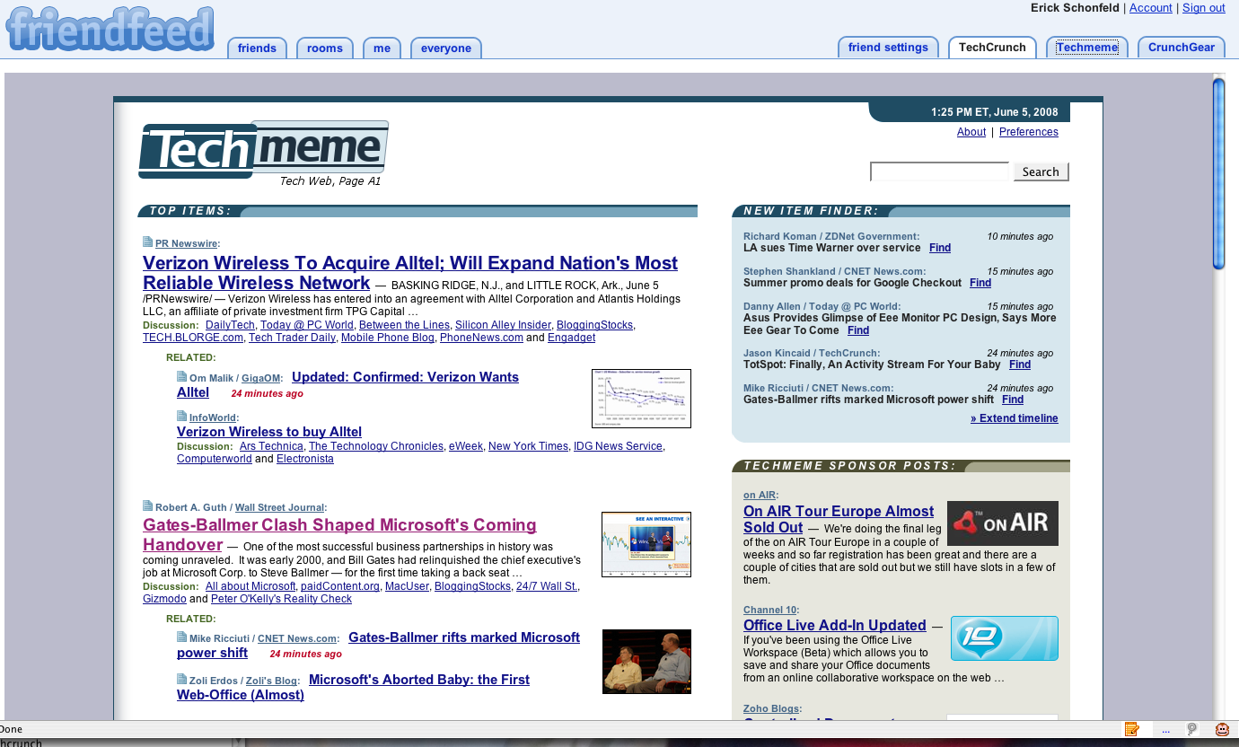Click the Wall Street Journal interactive chart thumbnail

tap(646, 544)
